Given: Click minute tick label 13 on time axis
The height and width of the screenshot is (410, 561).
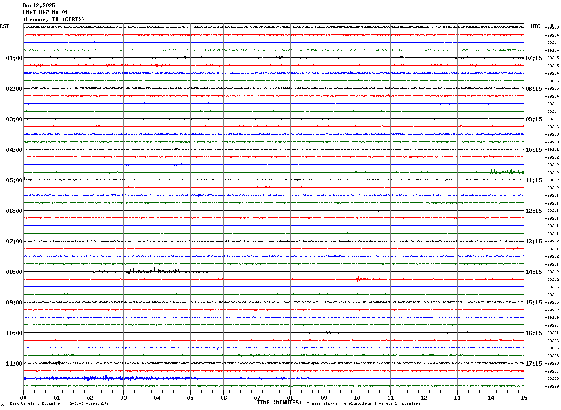Looking at the screenshot, I should coord(457,398).
